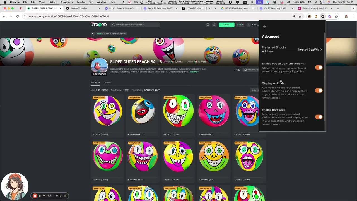Screen dimensions: 357x201
Task: Switch to the Mint (9931) tab
Action: click(x=95, y=83)
